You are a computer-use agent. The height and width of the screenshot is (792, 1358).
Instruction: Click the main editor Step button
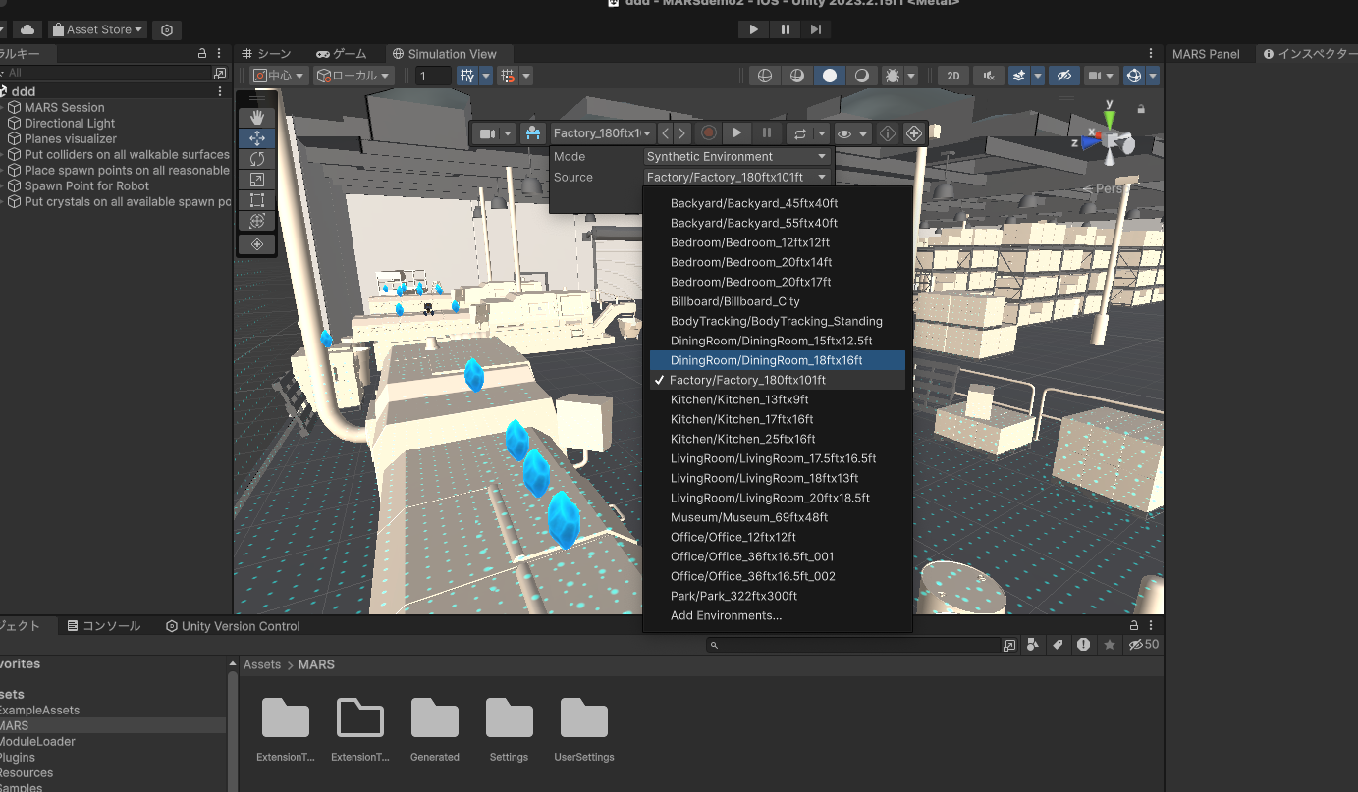pos(815,29)
